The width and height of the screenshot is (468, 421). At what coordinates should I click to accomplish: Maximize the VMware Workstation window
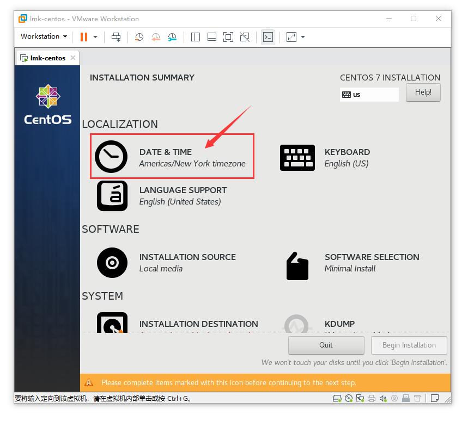coord(414,18)
